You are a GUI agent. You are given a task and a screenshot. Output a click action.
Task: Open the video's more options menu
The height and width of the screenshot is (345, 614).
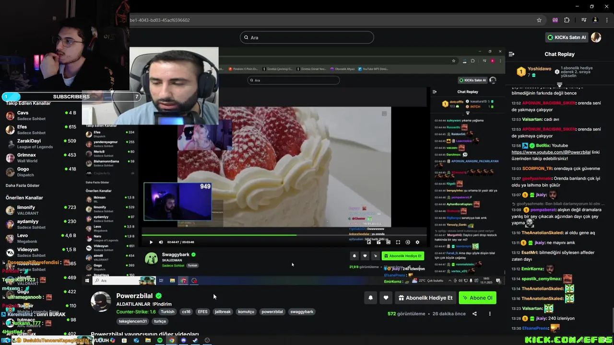[490, 314]
